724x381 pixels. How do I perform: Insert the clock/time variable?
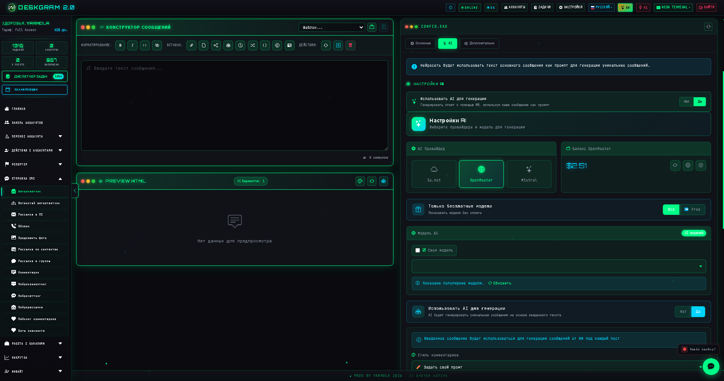pos(240,45)
